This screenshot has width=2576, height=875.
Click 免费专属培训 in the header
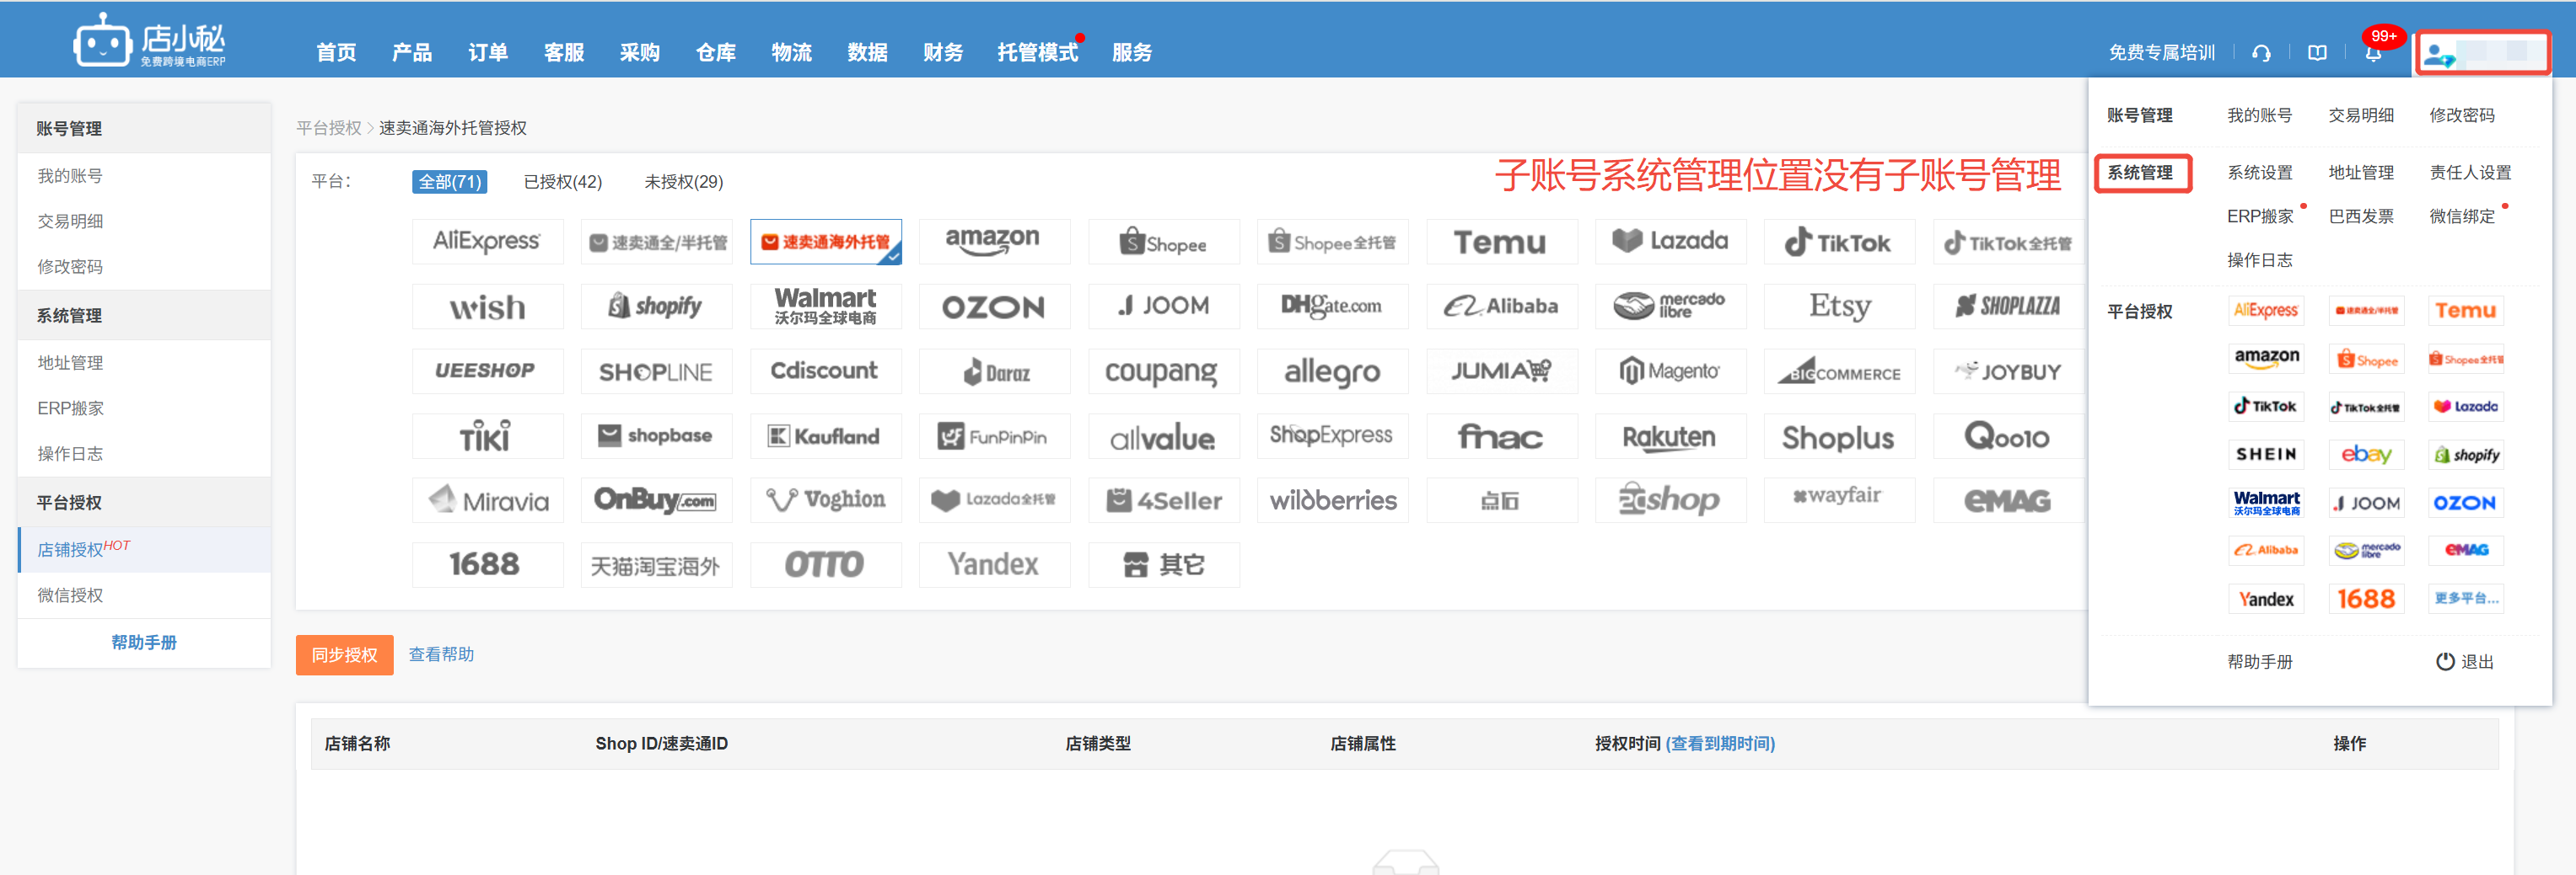tap(2162, 53)
